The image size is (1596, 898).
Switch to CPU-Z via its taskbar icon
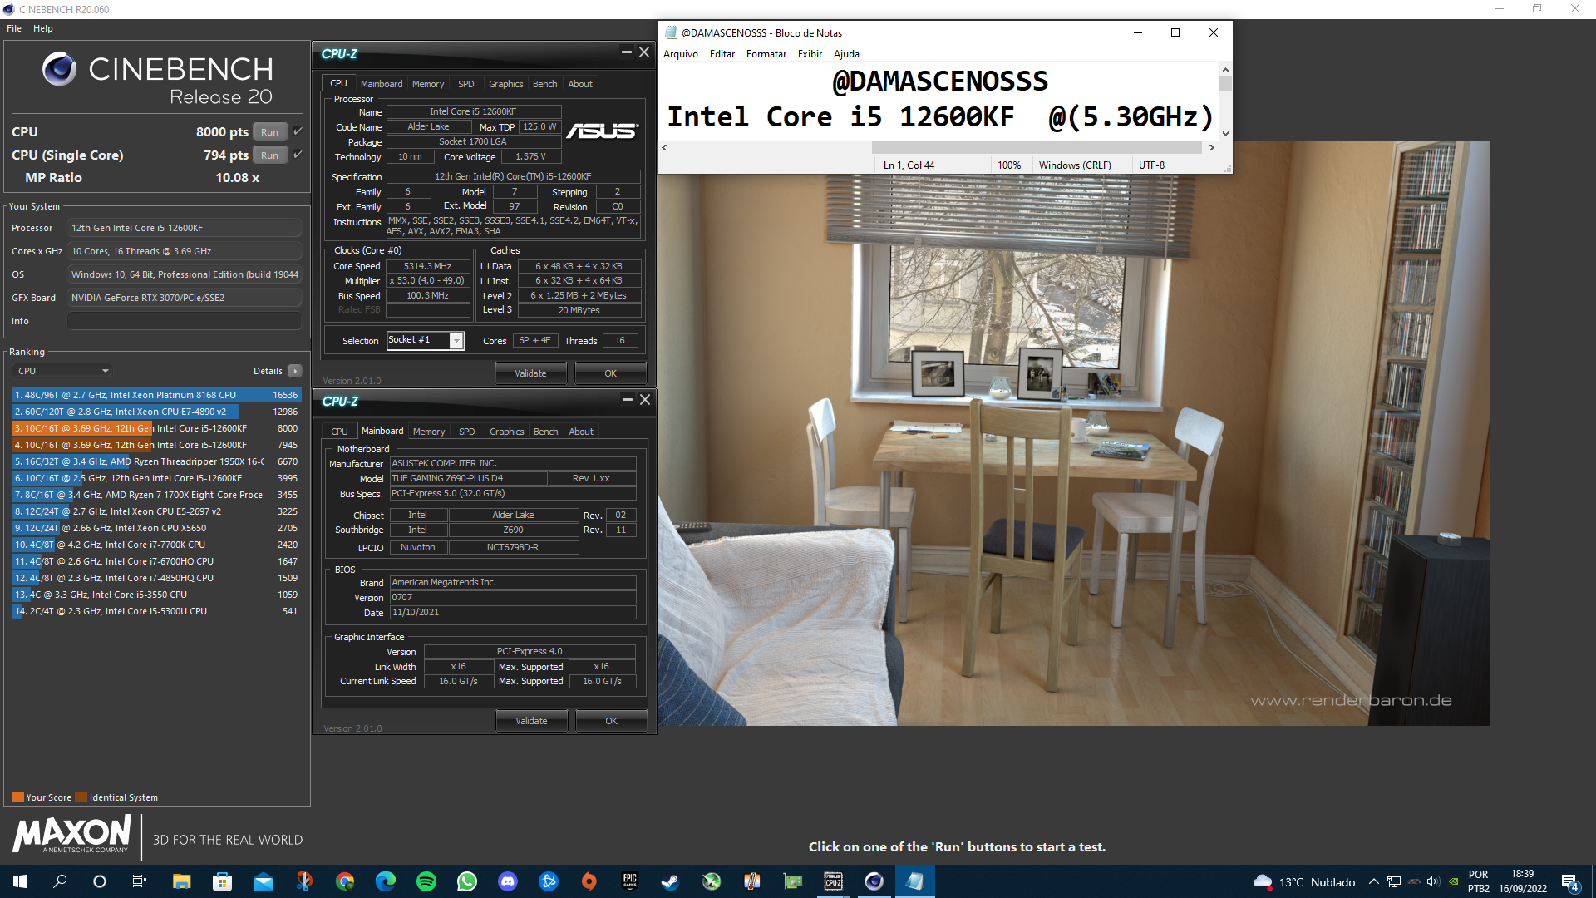click(x=833, y=881)
